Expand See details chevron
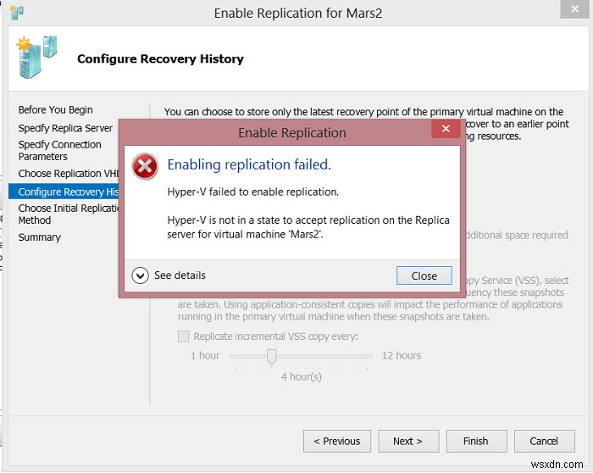 [141, 275]
